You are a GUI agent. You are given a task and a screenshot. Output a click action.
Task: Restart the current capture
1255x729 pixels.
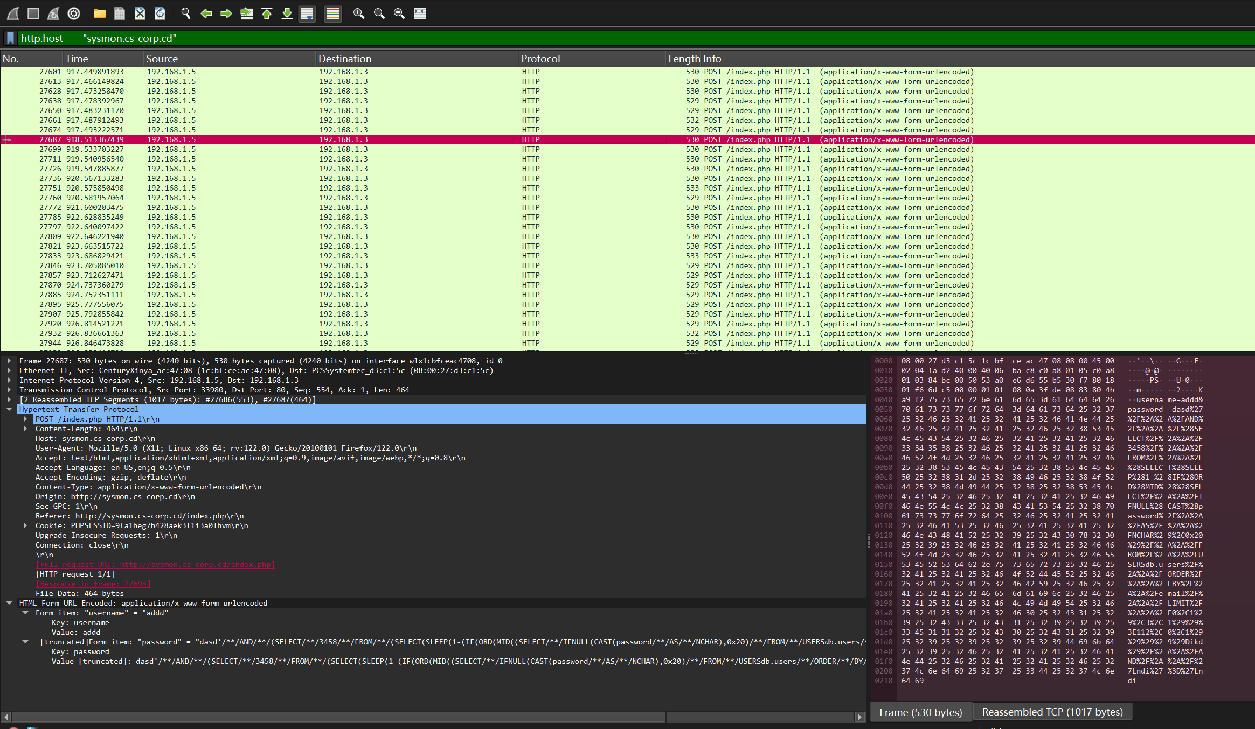(53, 13)
